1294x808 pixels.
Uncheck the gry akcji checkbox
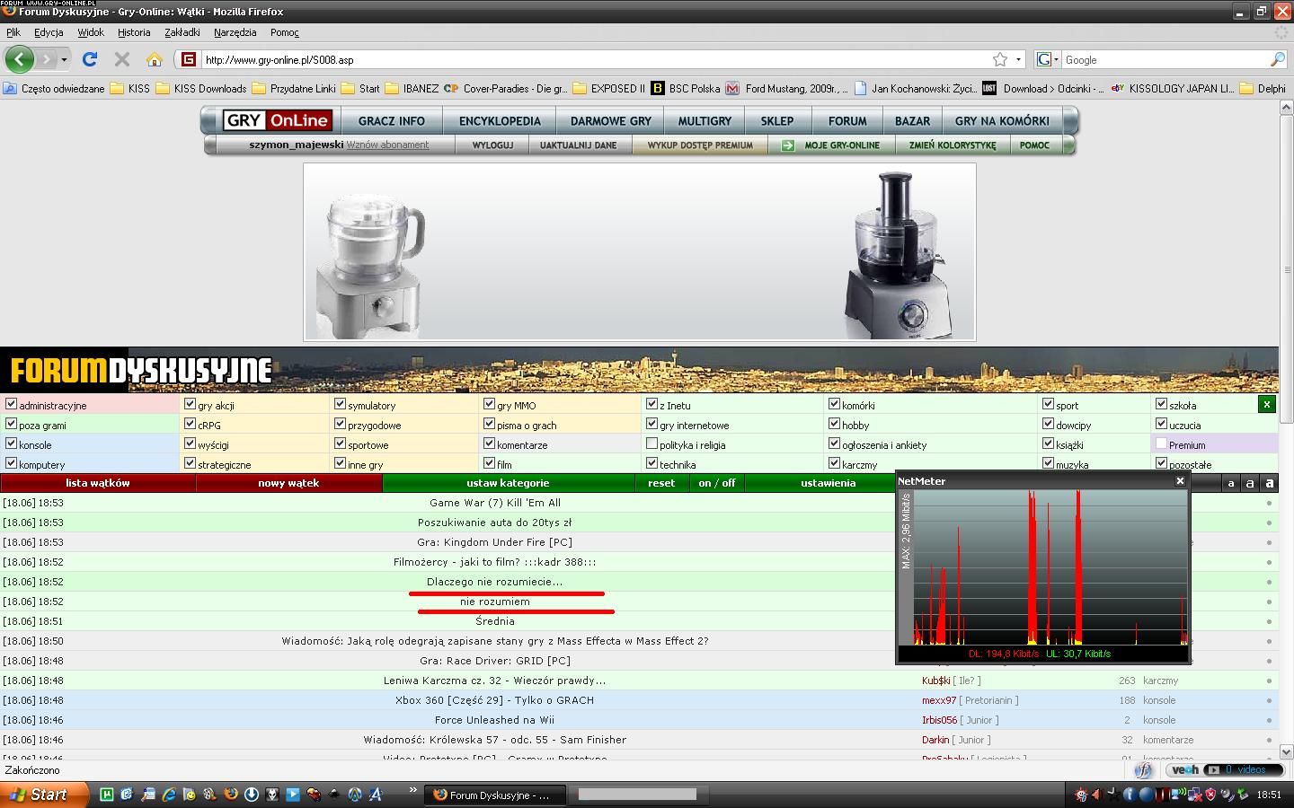190,404
